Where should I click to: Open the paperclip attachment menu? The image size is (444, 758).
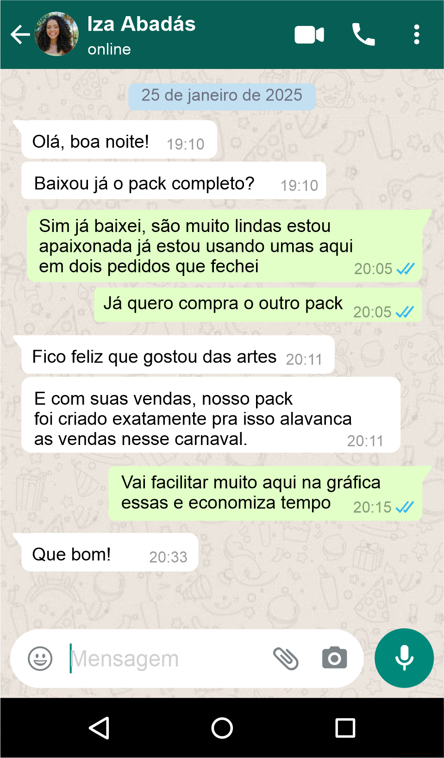pyautogui.click(x=286, y=658)
